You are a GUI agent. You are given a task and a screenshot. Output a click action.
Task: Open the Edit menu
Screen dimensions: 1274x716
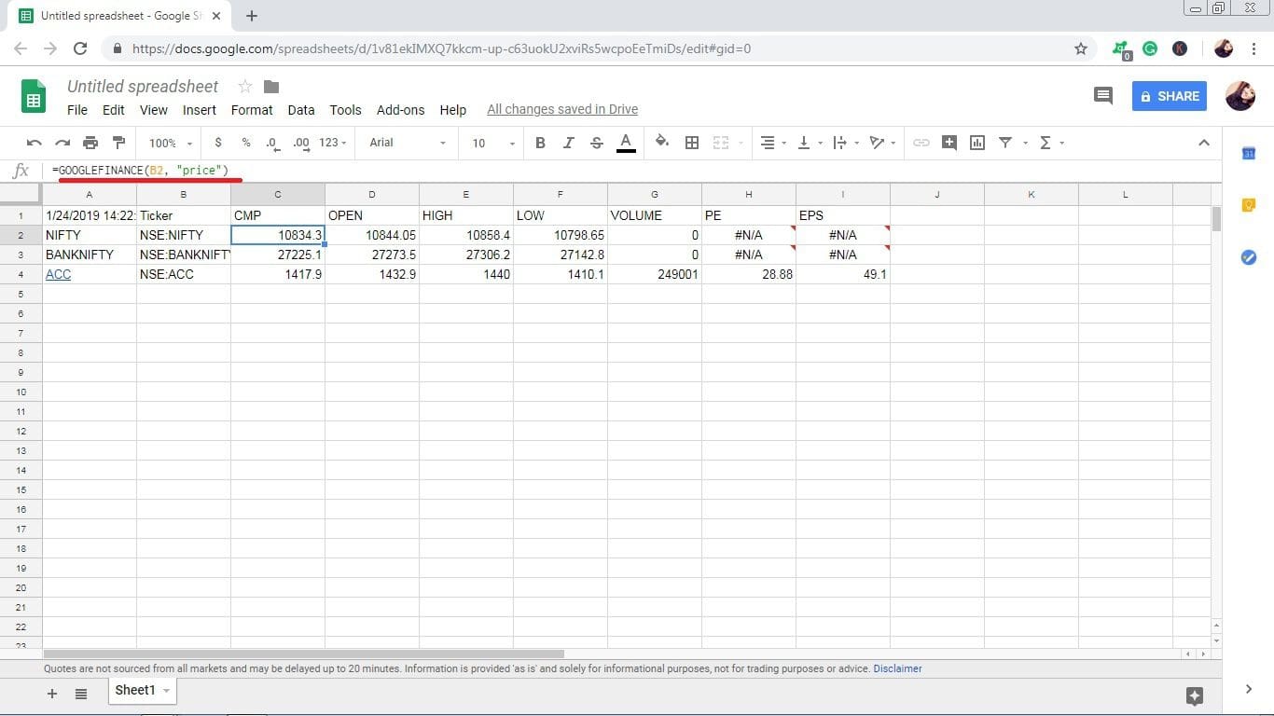coord(114,110)
